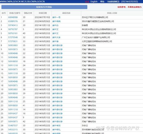Screen dimensions: 143x134
Task: Select date 2022年07月19日 in row 1
Action: (x=42, y=17)
